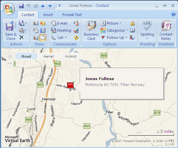Select Hybrid map view
The image size is (178, 148).
pos(71,56)
